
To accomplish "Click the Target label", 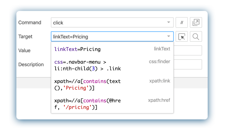I will [x=25, y=36].
